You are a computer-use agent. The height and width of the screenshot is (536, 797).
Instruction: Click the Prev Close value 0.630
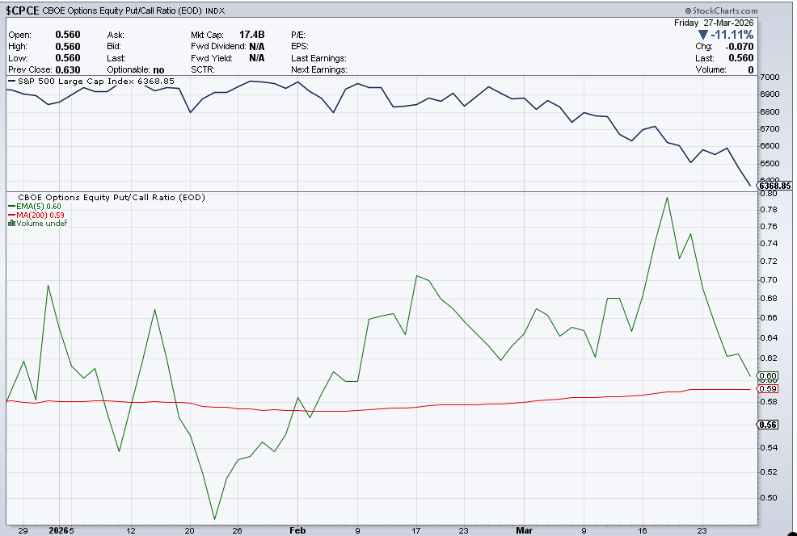68,70
